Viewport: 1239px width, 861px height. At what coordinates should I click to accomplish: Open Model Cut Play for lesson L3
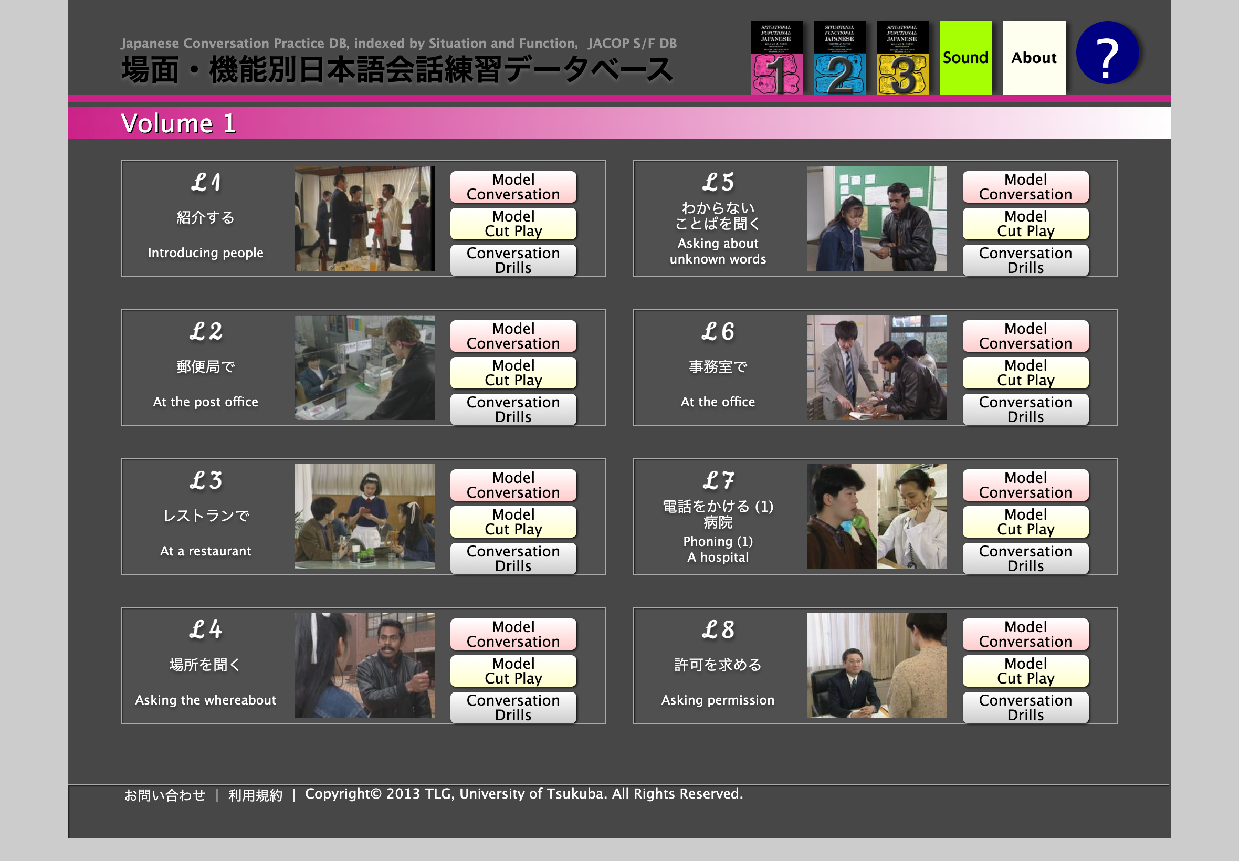tap(513, 522)
